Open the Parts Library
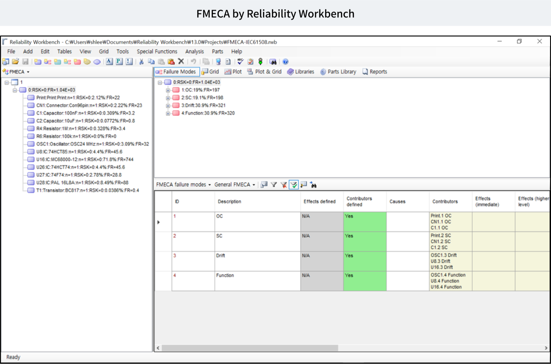The image size is (551, 364). coord(338,72)
